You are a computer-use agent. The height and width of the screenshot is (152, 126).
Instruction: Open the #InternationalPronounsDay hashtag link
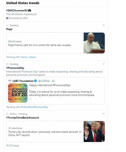[35, 107]
